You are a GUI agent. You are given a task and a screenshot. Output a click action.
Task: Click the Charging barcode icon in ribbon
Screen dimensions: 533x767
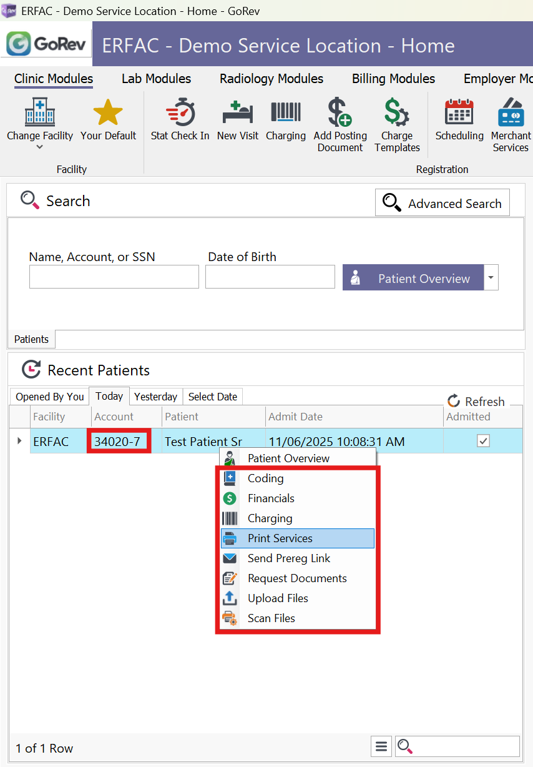[x=286, y=114]
